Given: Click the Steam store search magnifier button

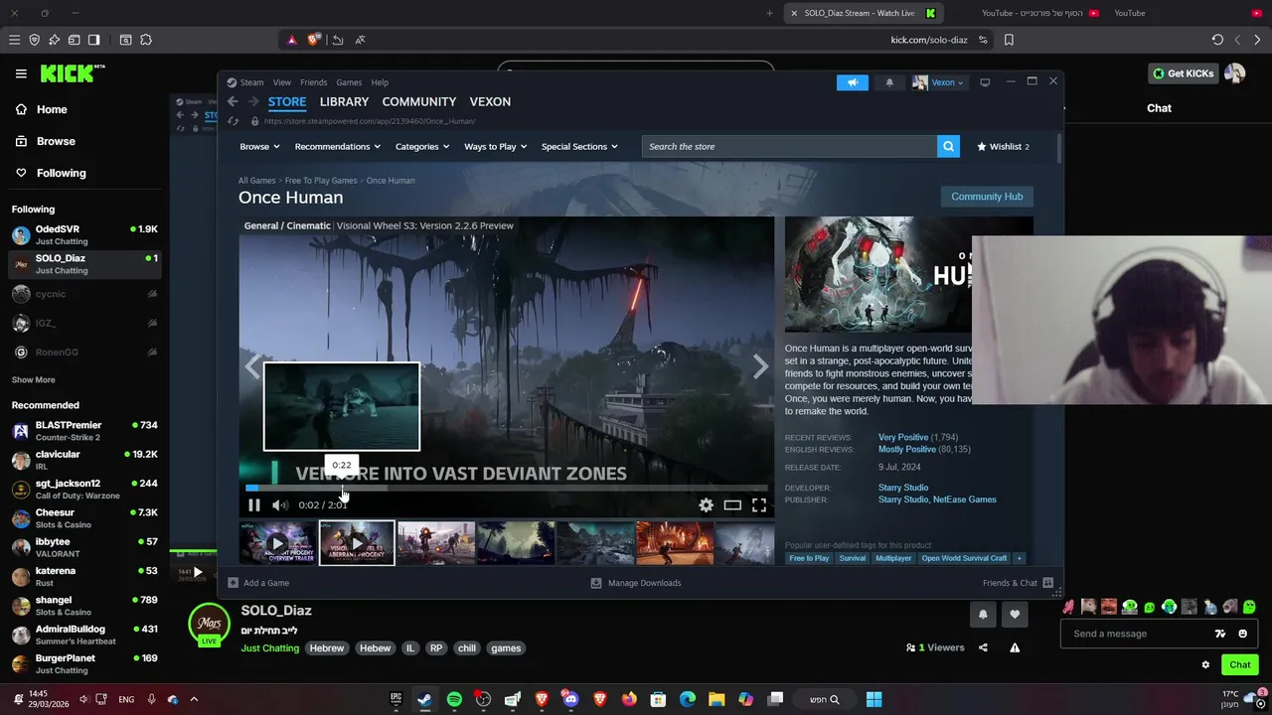Looking at the screenshot, I should pos(949,146).
